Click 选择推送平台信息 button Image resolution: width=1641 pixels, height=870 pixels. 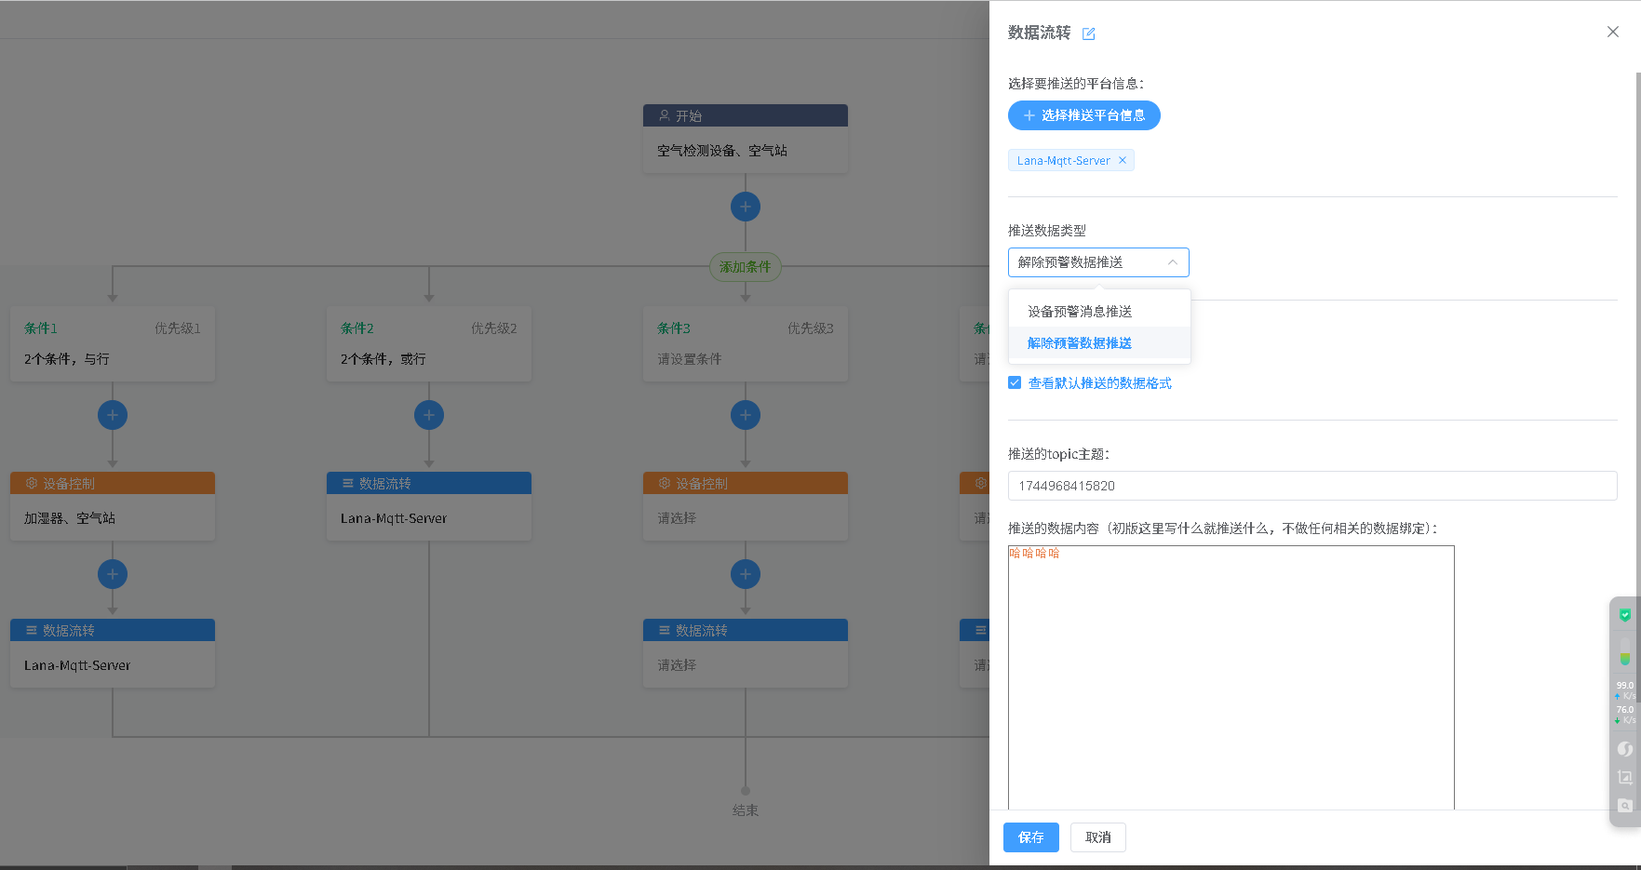pyautogui.click(x=1083, y=115)
